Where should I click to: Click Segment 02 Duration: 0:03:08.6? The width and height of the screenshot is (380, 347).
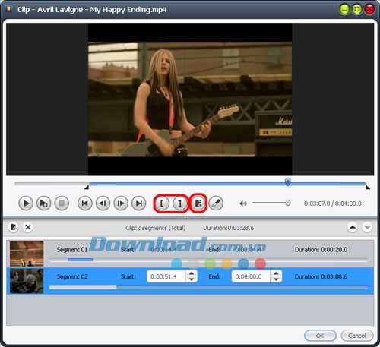click(321, 276)
